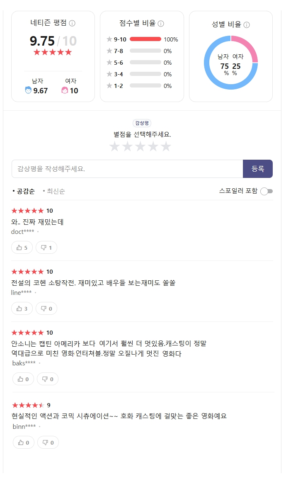Image resolution: width=286 pixels, height=501 pixels.
Task: Toggle the 스포일러 포함 switch
Action: (267, 191)
